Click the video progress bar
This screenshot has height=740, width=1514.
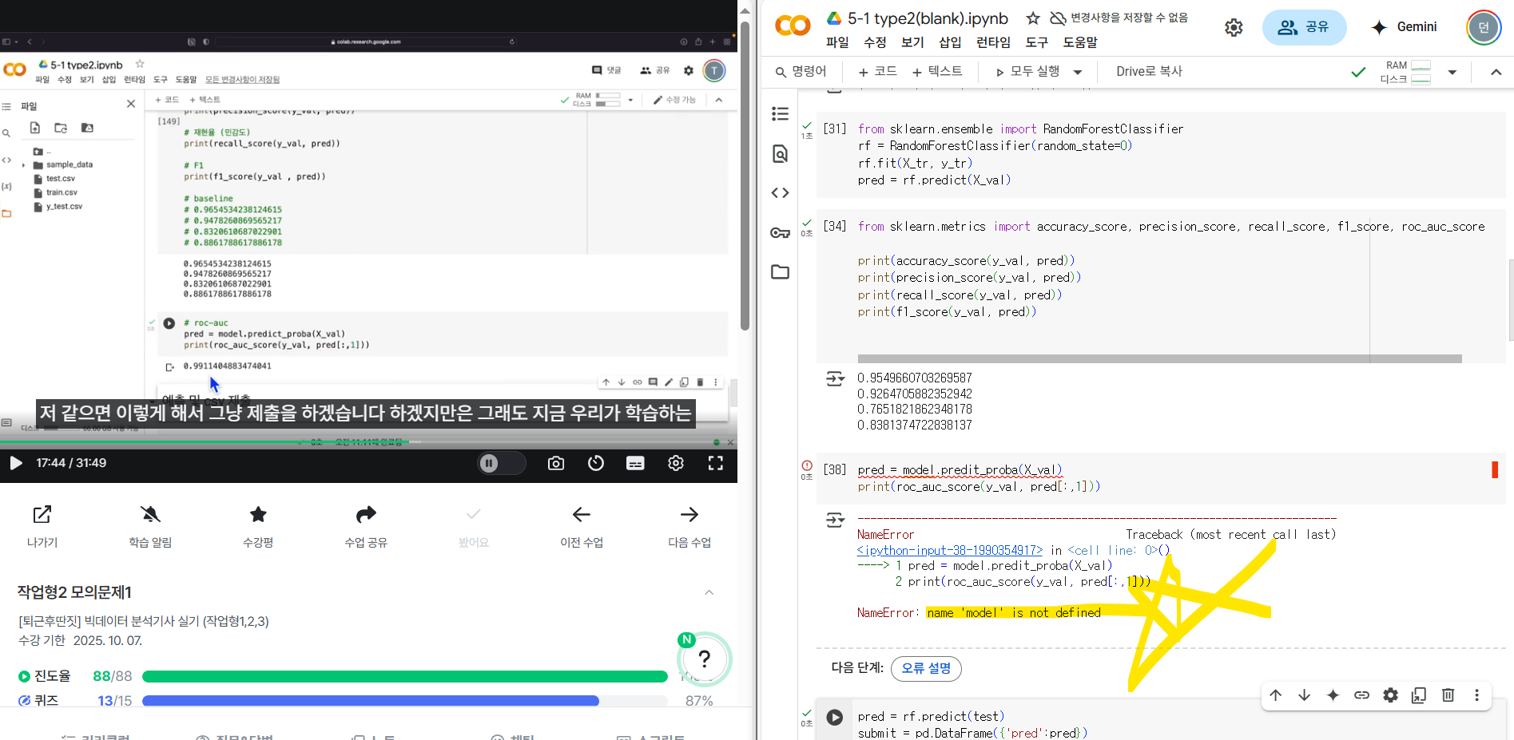click(368, 441)
